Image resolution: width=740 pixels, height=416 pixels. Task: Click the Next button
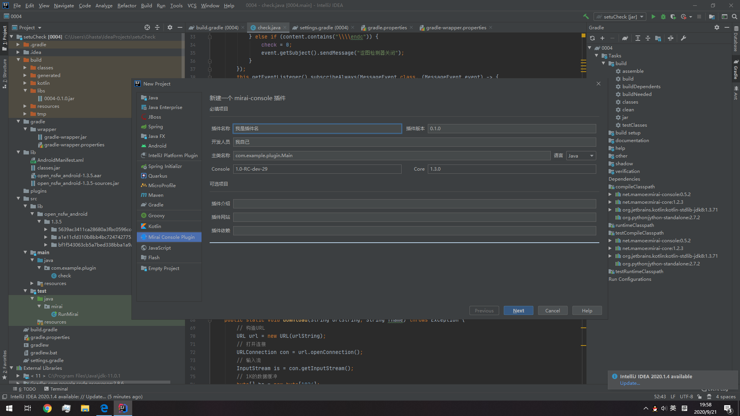click(518, 310)
